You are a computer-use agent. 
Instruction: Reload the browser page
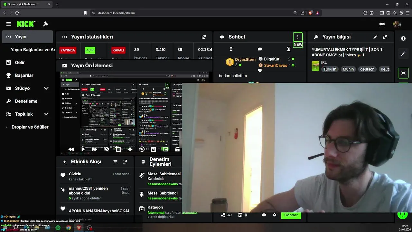click(17, 13)
